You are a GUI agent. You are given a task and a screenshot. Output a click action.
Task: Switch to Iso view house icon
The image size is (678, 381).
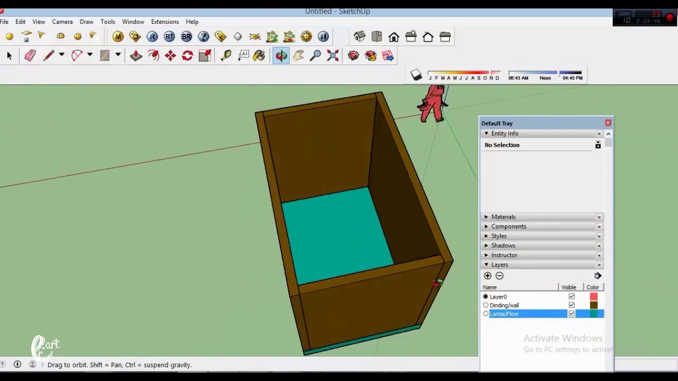tap(360, 37)
